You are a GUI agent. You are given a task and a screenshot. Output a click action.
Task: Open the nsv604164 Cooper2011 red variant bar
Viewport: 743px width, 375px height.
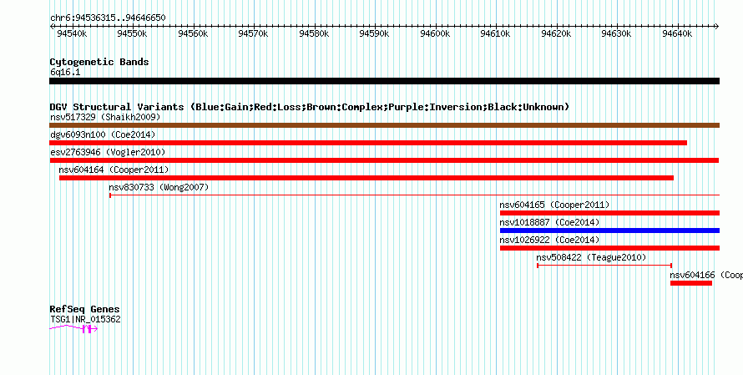[366, 178]
